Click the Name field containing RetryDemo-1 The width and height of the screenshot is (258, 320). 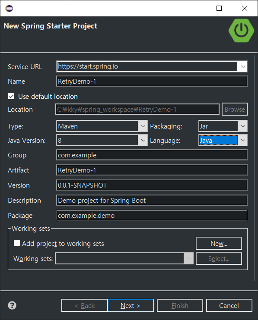tap(152, 81)
